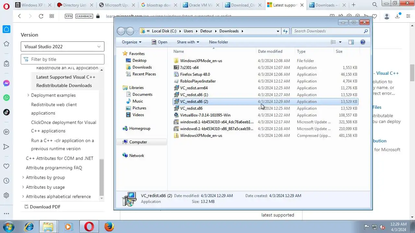Click New folder button
This screenshot has height=233, width=415.
point(219,42)
